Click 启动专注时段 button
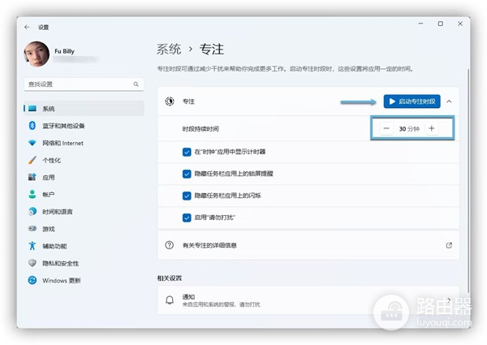This screenshot has height=345, width=487. tap(411, 101)
